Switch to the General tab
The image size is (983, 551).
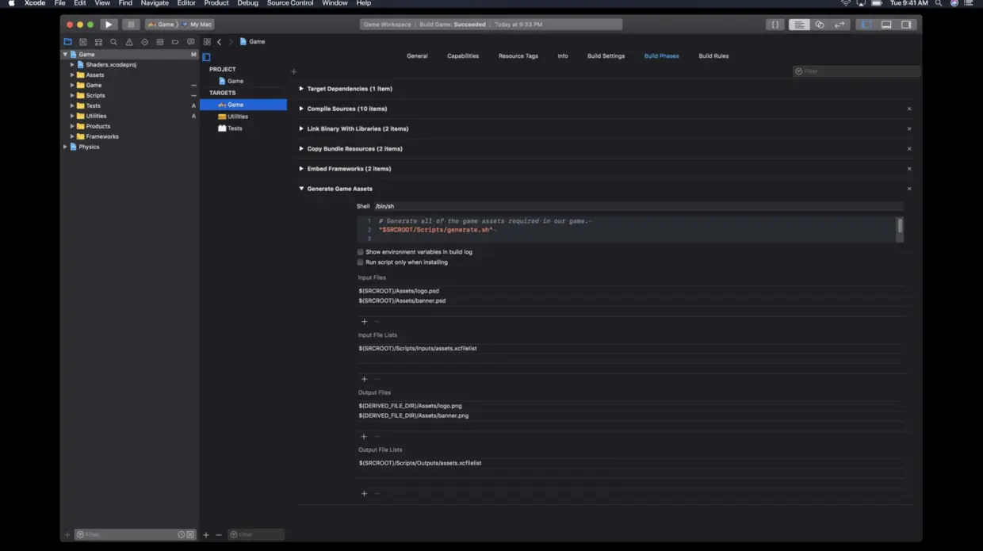click(x=417, y=56)
